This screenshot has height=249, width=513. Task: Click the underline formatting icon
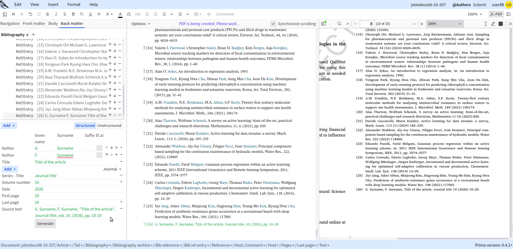(90, 14)
